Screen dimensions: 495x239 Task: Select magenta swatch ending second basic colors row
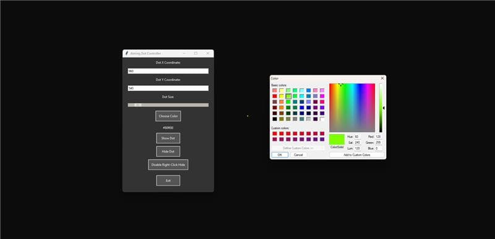[322, 96]
